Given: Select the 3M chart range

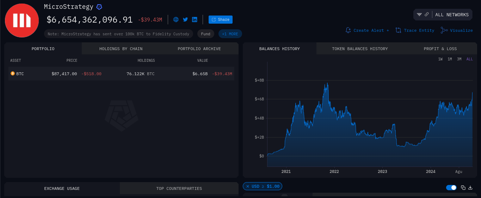Looking at the screenshot, I should pos(459,59).
